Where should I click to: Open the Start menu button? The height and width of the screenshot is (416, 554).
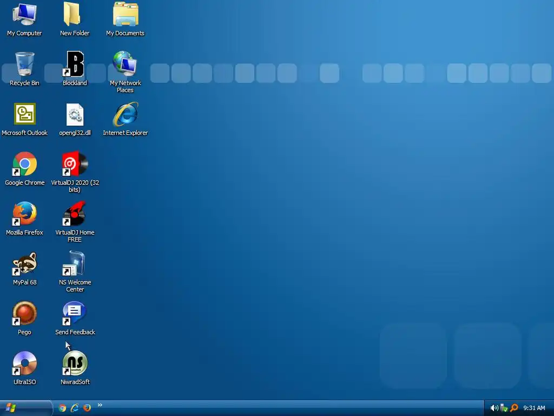pos(25,408)
